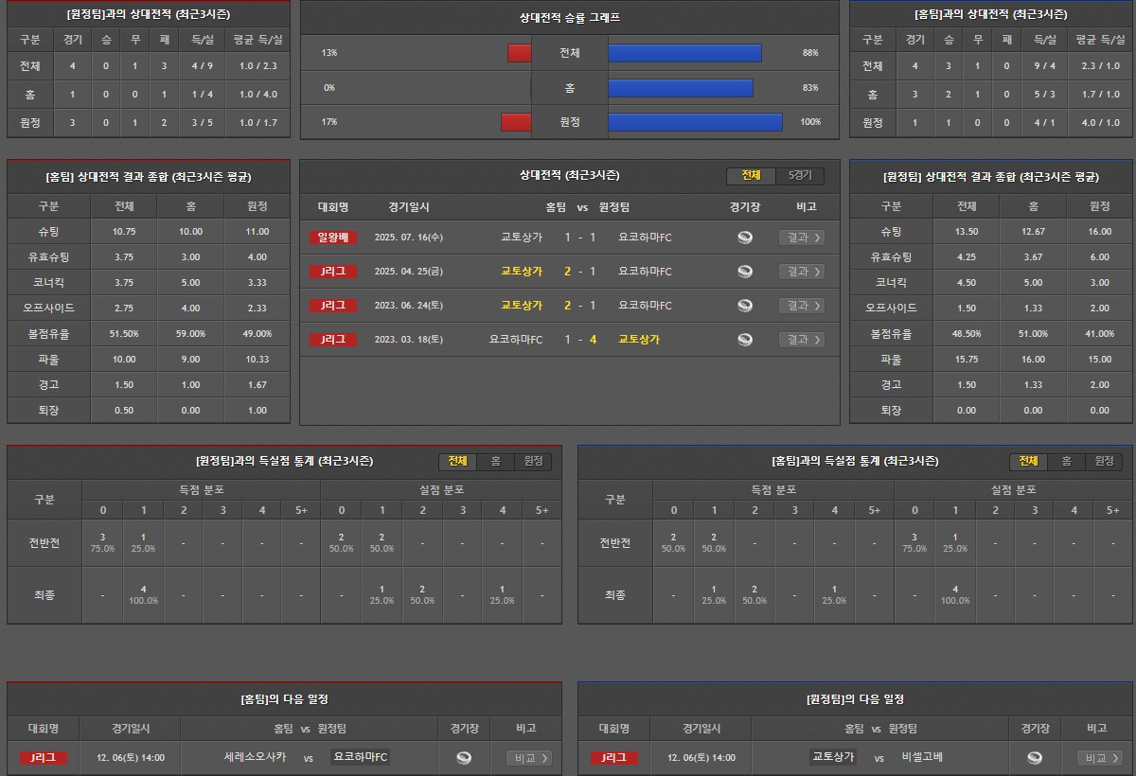The image size is (1136, 776).
Task: Click stadium icon for 교토상가 vs 비셀고베 fixture
Action: point(1034,757)
